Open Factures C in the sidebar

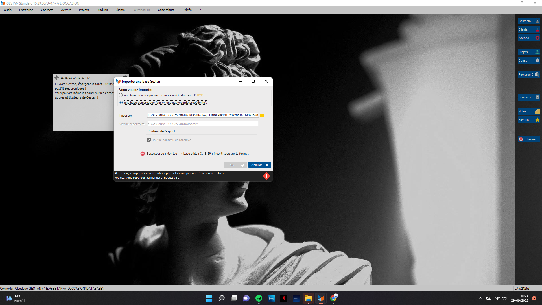pos(528,75)
